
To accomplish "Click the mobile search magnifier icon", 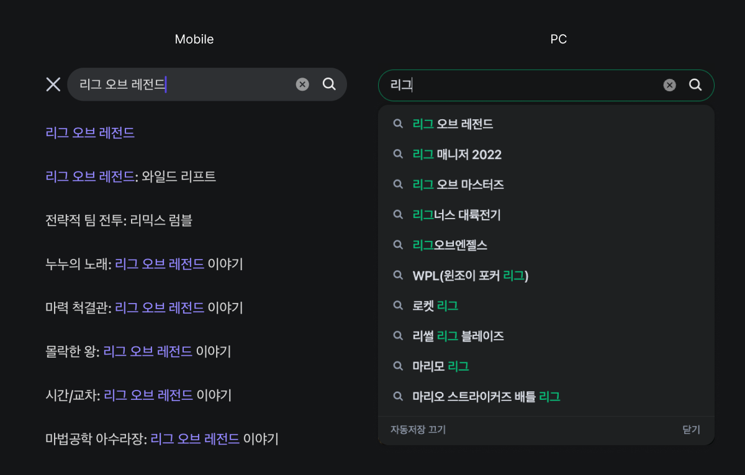I will (x=329, y=84).
